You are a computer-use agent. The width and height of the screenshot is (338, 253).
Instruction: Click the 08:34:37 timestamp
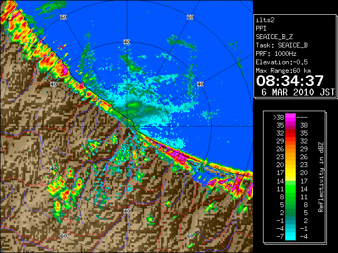coord(290,81)
